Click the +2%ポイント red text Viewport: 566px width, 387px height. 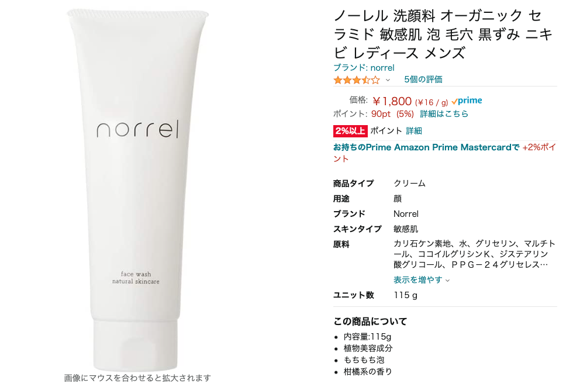[x=444, y=153]
